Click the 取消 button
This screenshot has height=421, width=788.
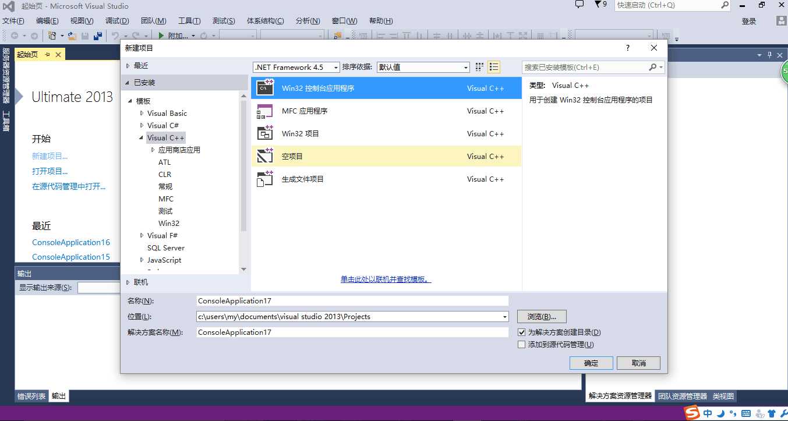tap(639, 363)
